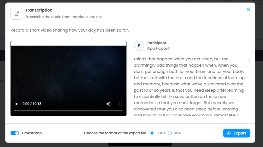Toggle the Timestamp switch off
The width and height of the screenshot is (263, 147).
[15, 133]
